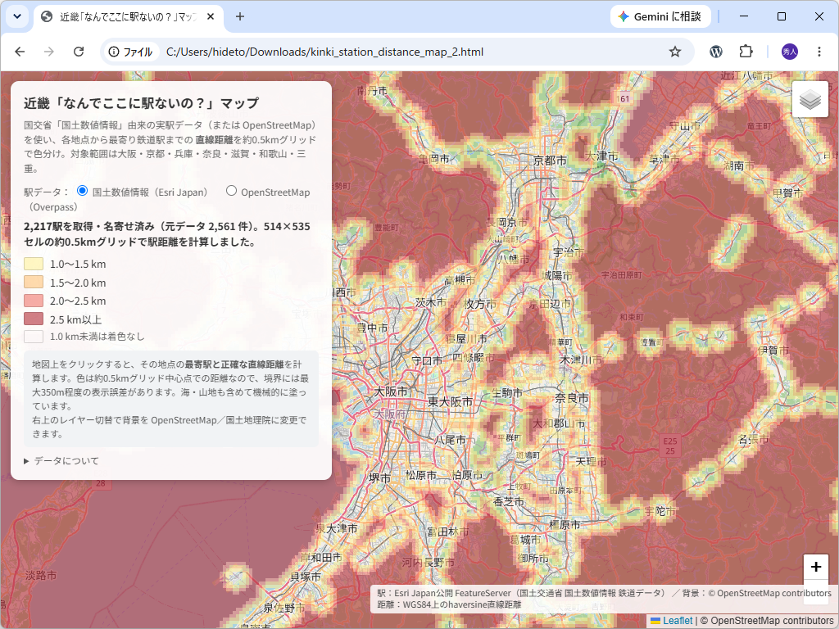Click the 奈良市 label on the map

[572, 397]
